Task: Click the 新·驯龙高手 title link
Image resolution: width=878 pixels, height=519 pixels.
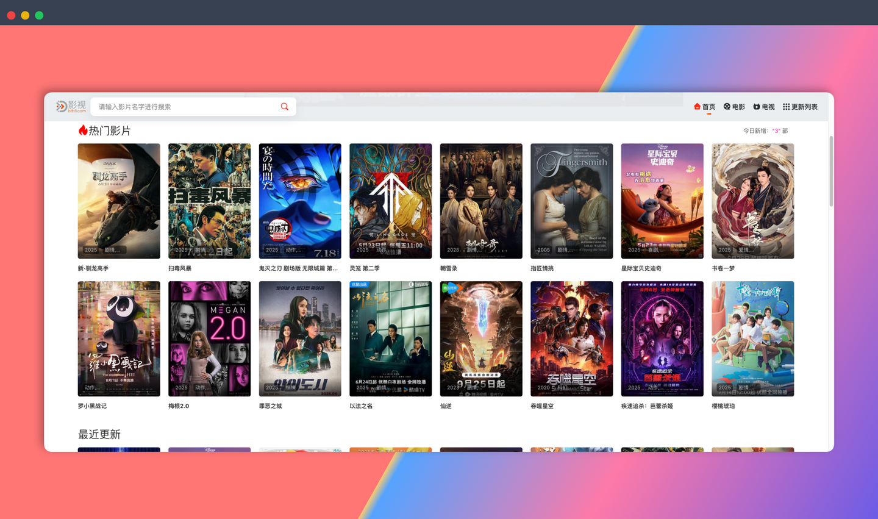Action: point(93,268)
